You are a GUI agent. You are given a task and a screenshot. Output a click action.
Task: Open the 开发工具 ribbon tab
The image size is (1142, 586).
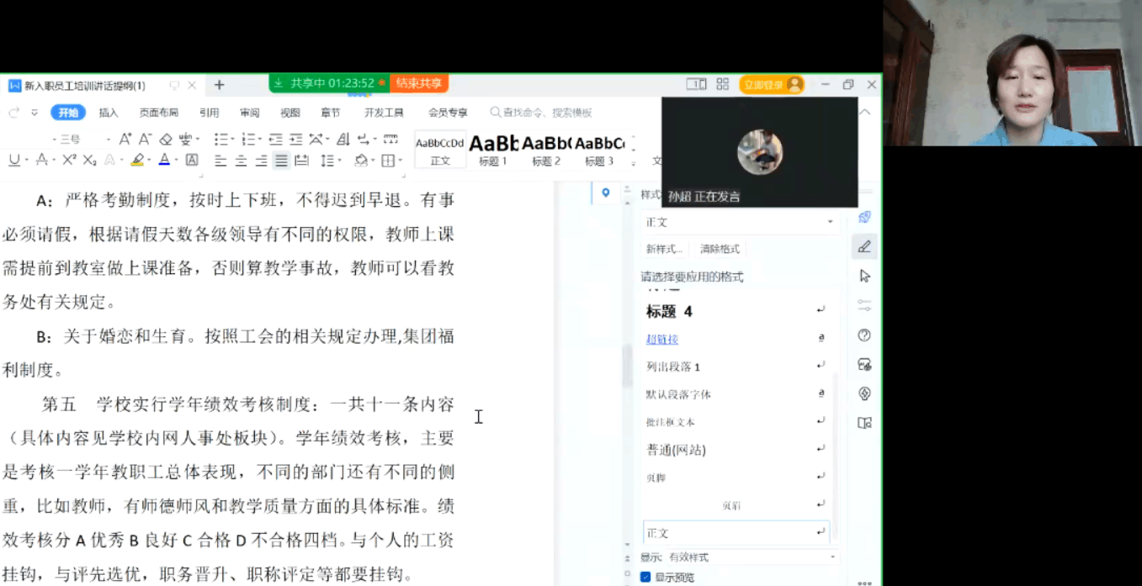(384, 113)
